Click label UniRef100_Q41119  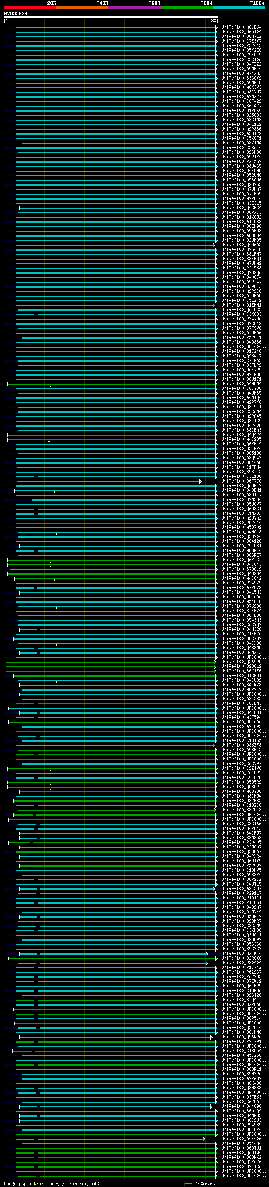tap(241, 124)
